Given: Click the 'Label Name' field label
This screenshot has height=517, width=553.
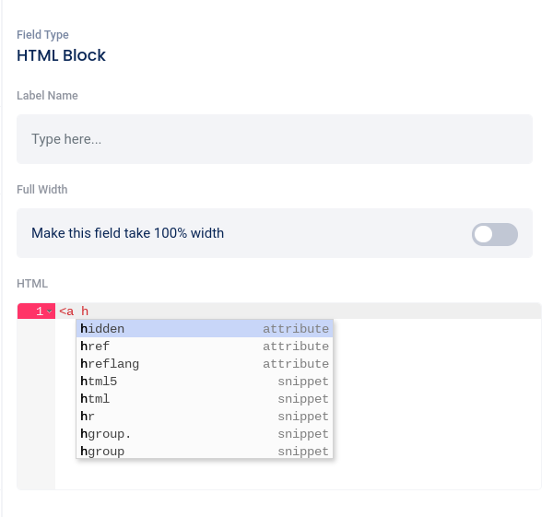Looking at the screenshot, I should [47, 95].
